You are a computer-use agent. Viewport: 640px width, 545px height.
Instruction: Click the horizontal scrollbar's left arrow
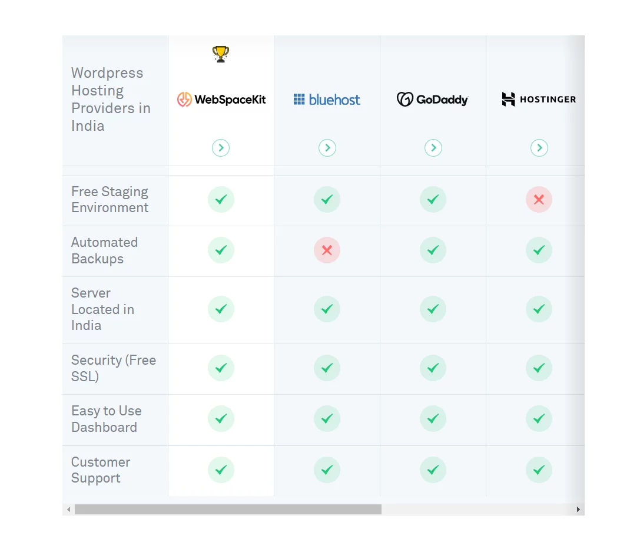68,510
